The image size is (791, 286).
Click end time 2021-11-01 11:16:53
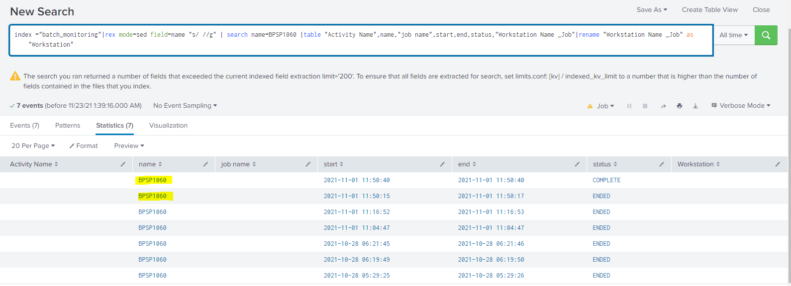(x=491, y=212)
